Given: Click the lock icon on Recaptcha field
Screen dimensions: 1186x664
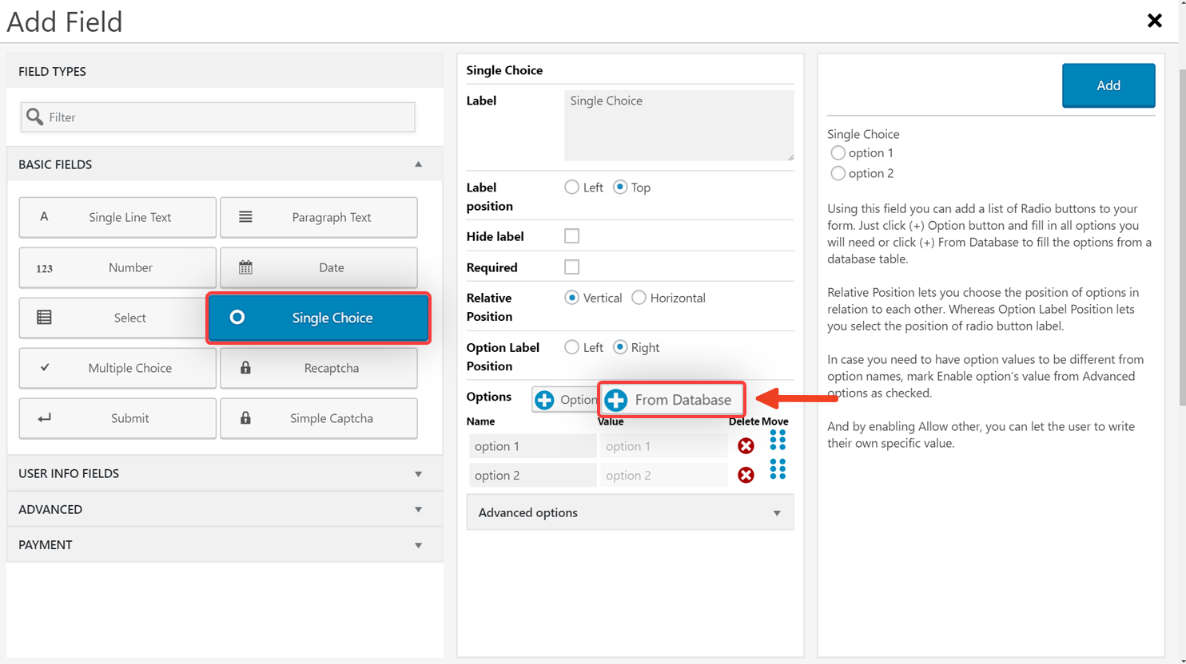Looking at the screenshot, I should pos(245,368).
